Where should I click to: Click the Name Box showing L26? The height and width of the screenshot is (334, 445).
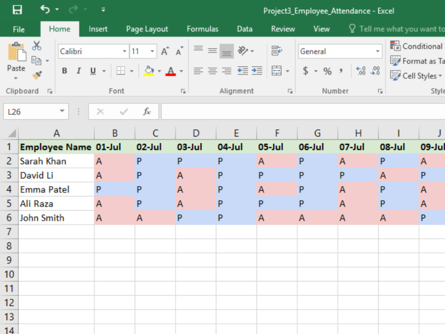tap(36, 112)
